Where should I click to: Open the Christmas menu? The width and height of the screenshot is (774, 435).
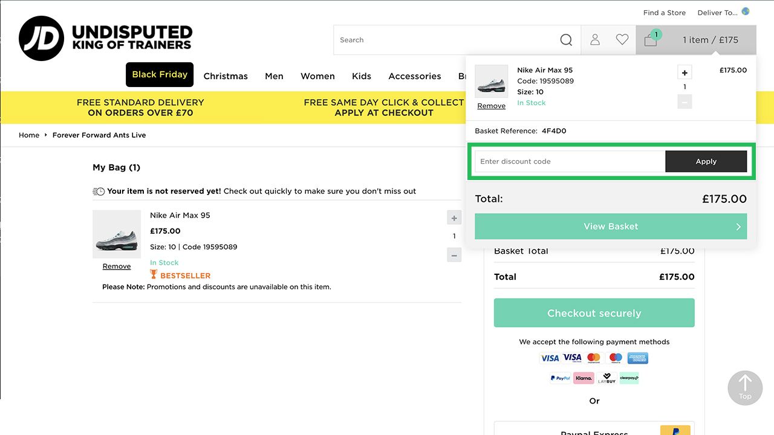(x=226, y=76)
